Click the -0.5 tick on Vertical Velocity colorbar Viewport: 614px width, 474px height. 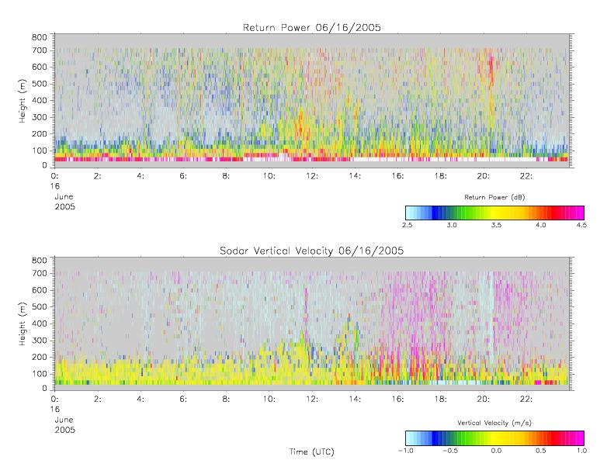pos(450,451)
